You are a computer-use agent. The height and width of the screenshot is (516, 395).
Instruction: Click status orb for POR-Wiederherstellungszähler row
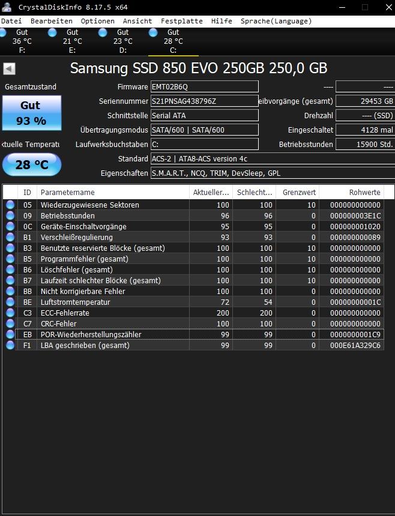[x=10, y=334]
